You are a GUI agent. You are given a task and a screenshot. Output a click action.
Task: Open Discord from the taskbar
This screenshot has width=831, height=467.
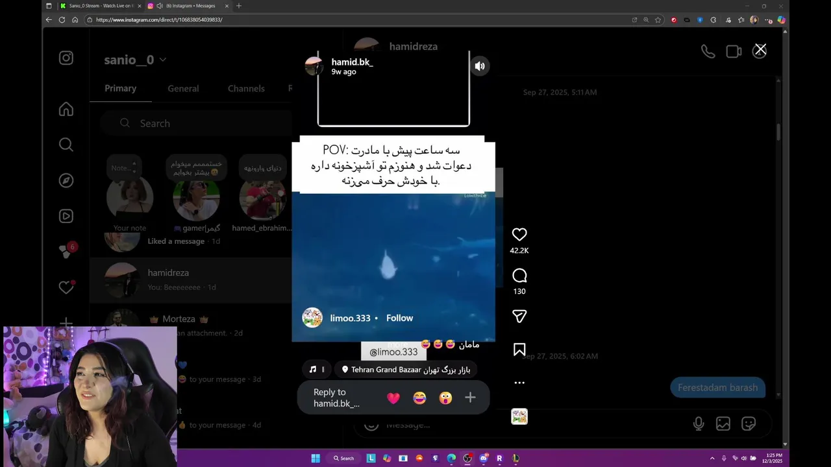point(483,458)
